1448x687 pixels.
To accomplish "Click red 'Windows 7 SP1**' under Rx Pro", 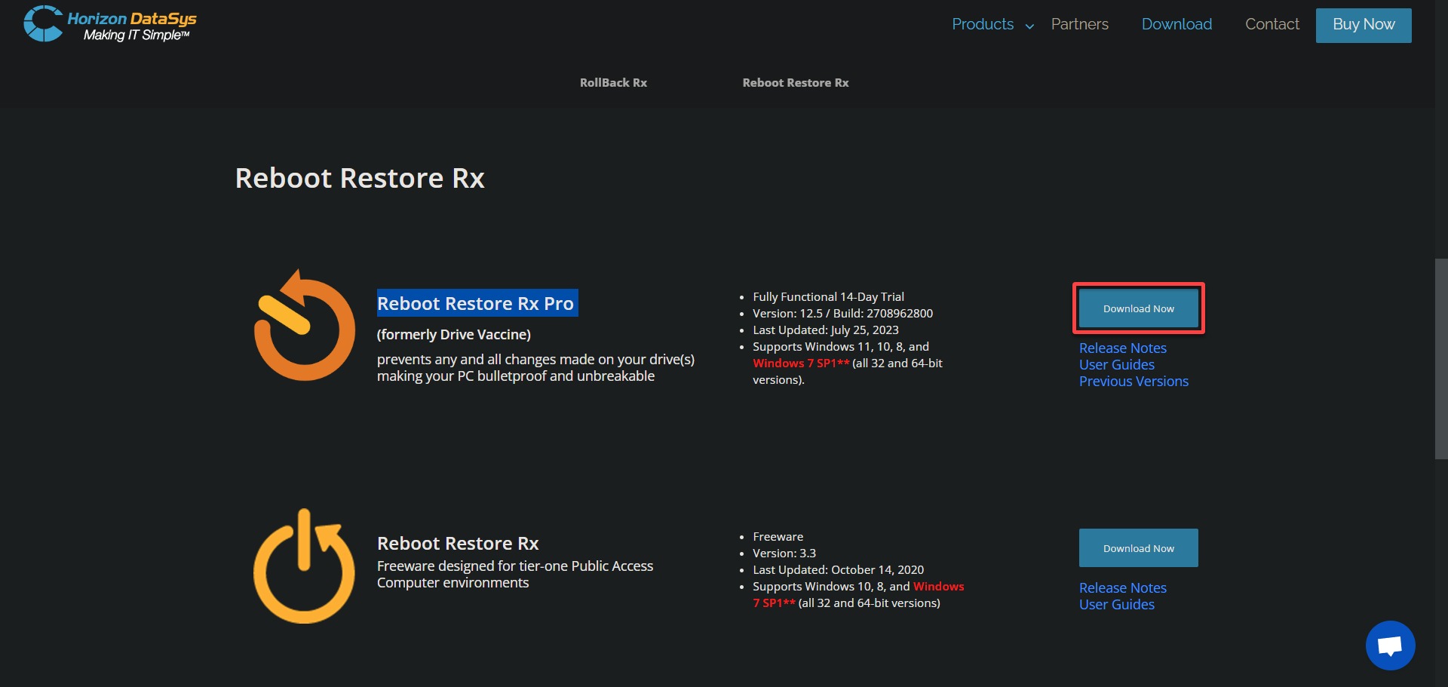I will [801, 363].
